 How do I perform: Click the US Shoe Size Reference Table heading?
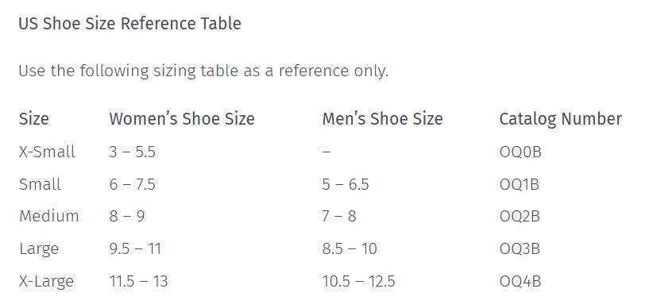(129, 23)
